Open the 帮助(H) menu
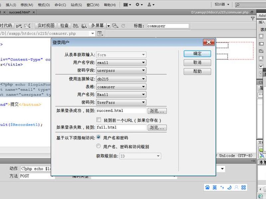This screenshot has width=266, height=199. 110,5
